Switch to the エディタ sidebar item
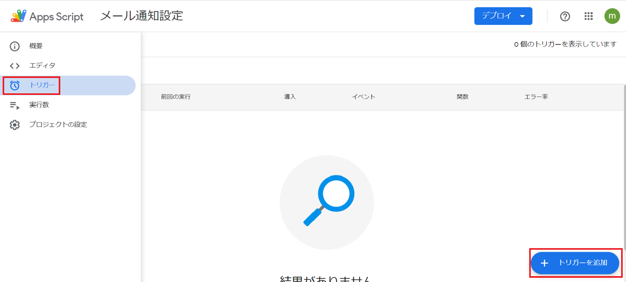Screen dimensions: 626x282 (42, 65)
